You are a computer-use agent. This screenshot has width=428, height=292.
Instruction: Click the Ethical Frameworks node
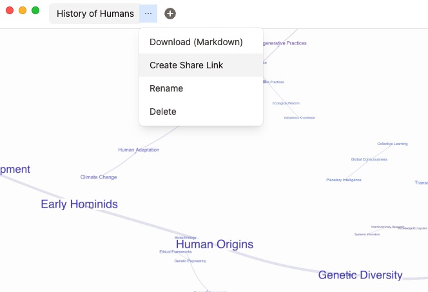pos(175,251)
